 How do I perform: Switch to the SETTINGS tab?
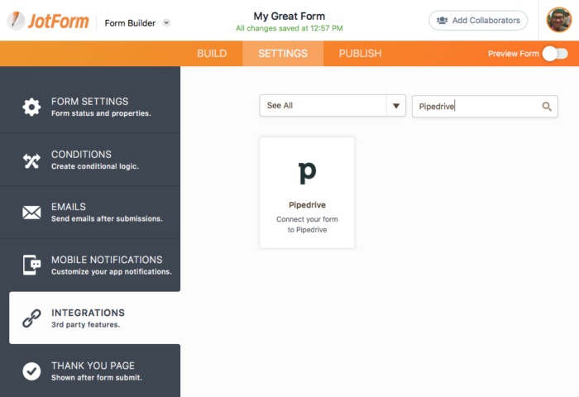coord(283,54)
